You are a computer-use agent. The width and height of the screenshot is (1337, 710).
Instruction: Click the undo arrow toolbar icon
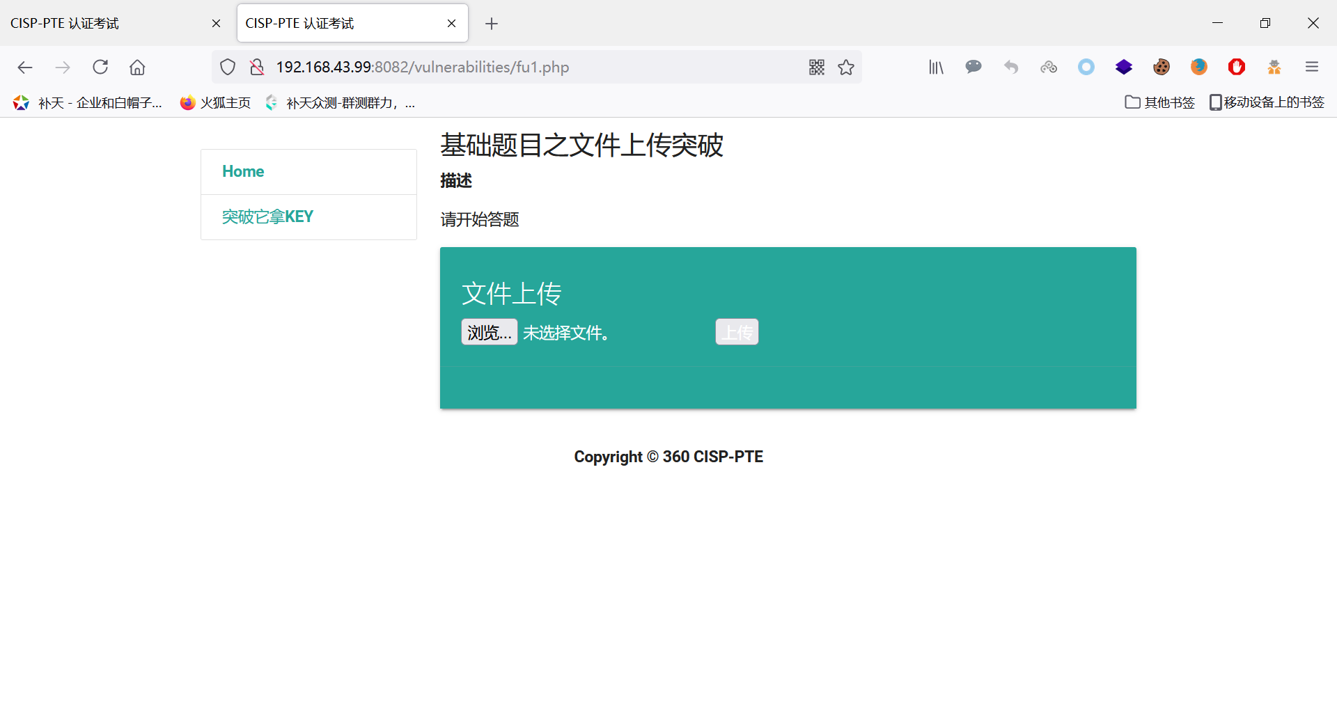pos(1011,67)
